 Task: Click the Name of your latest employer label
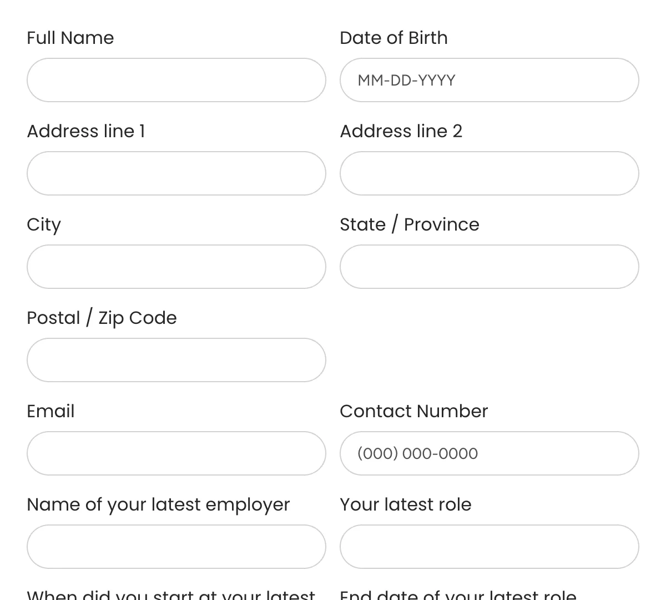(158, 504)
